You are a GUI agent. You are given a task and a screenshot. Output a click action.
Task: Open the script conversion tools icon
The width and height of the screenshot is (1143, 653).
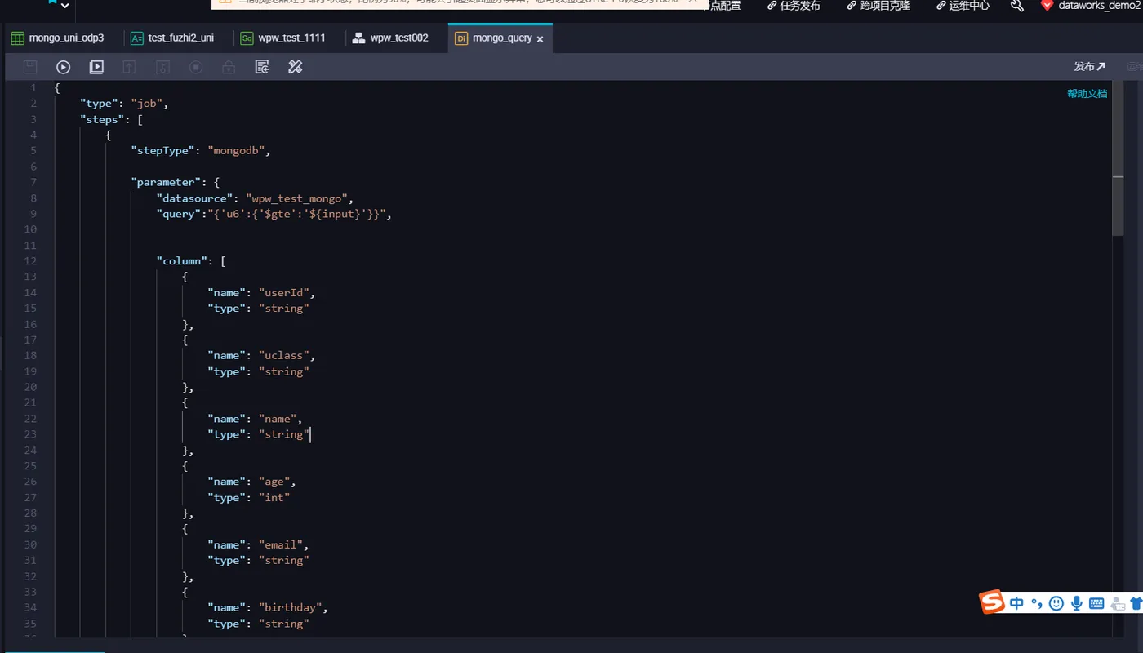click(x=296, y=67)
